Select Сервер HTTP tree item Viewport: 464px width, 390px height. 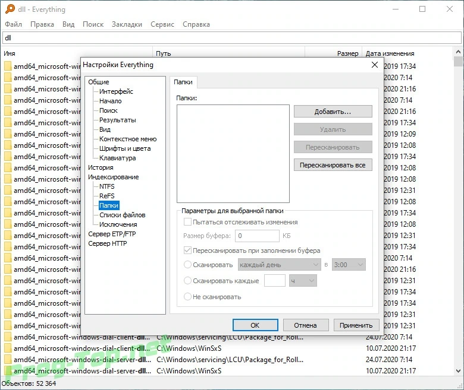click(x=108, y=243)
